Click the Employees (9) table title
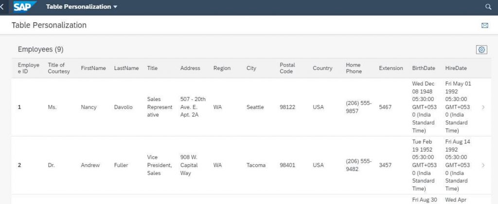The width and height of the screenshot is (498, 204). 41,50
